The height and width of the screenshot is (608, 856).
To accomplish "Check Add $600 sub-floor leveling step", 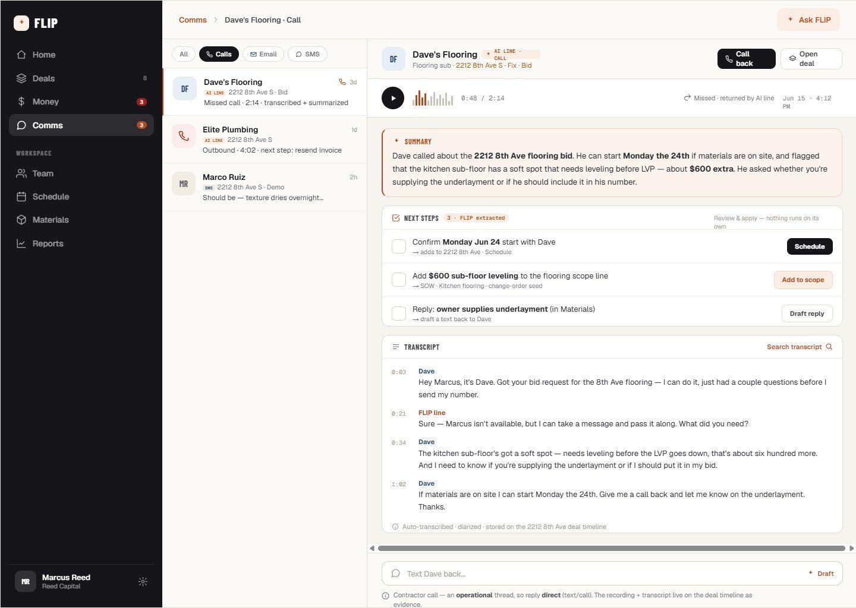I will (399, 280).
